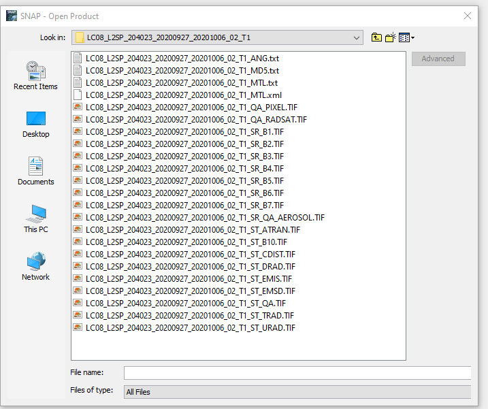Screen dimensions: 488x409
Task: Select the SR_QA_AEROSOL.TIF file
Action: click(x=205, y=218)
